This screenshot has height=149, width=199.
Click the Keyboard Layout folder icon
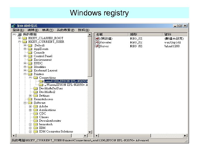tap(30, 70)
